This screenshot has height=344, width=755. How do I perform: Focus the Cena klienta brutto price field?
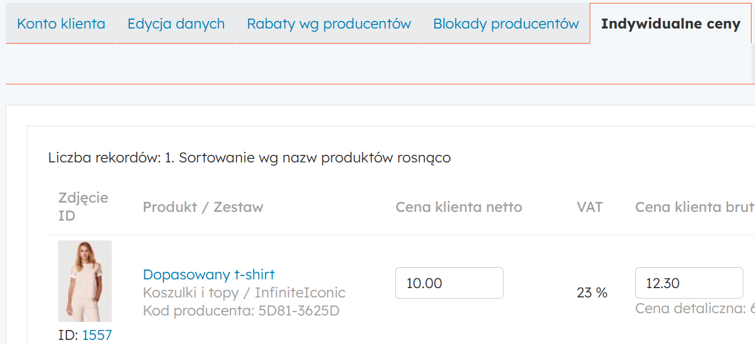(x=689, y=283)
